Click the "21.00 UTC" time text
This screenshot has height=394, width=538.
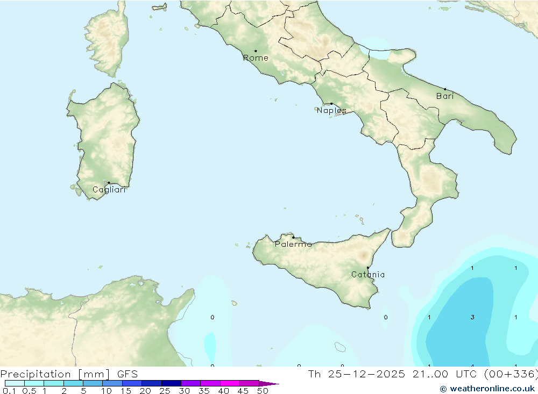tap(444, 374)
